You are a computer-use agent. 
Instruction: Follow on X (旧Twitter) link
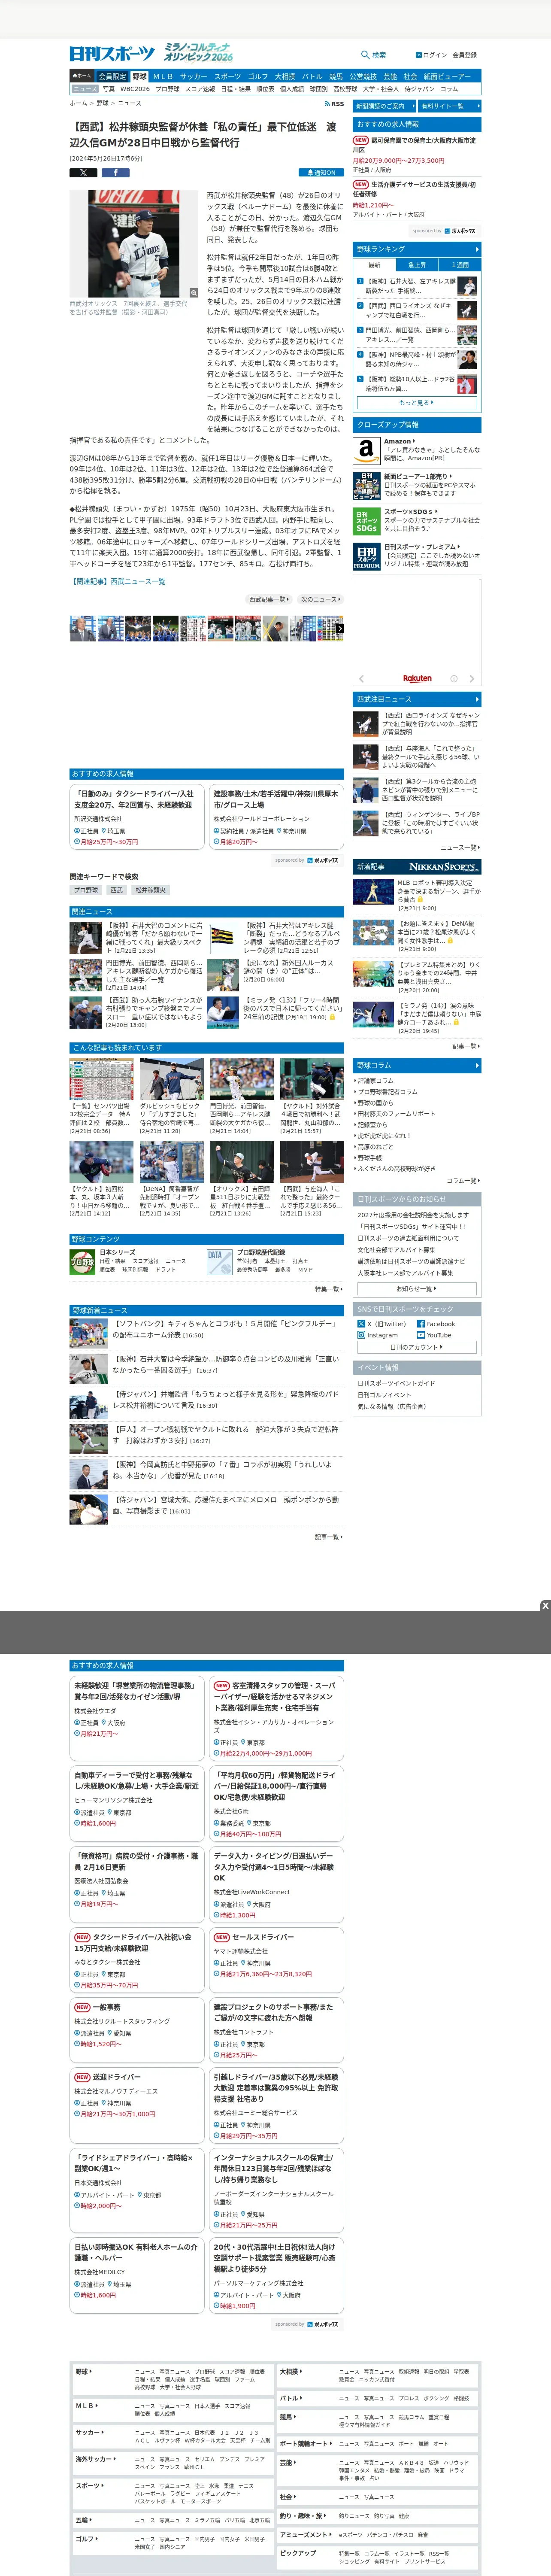pyautogui.click(x=382, y=1323)
